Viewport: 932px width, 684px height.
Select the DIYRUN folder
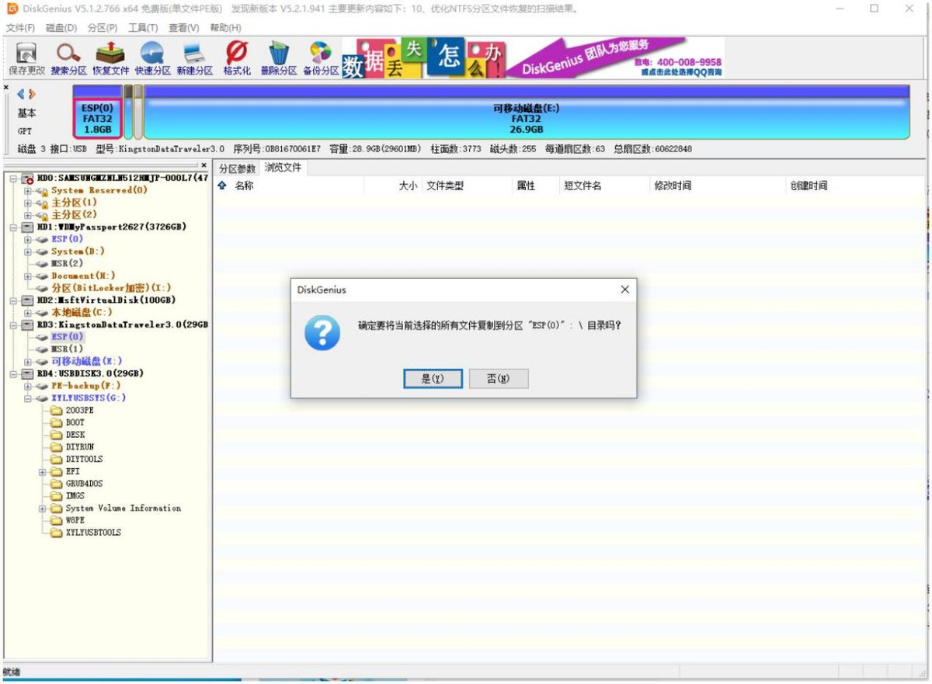point(80,447)
